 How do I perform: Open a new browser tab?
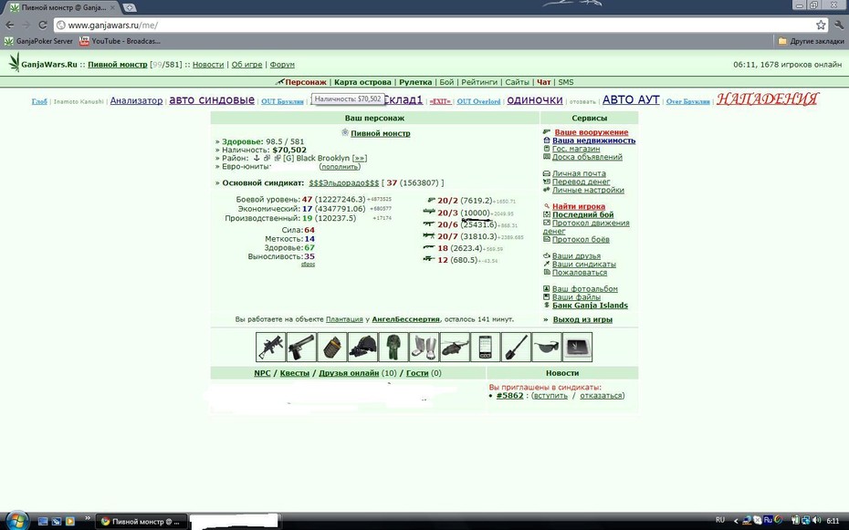130,7
